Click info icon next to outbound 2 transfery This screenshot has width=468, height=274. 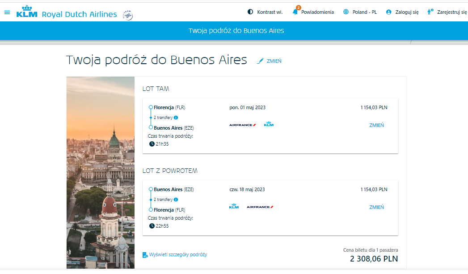click(x=176, y=118)
